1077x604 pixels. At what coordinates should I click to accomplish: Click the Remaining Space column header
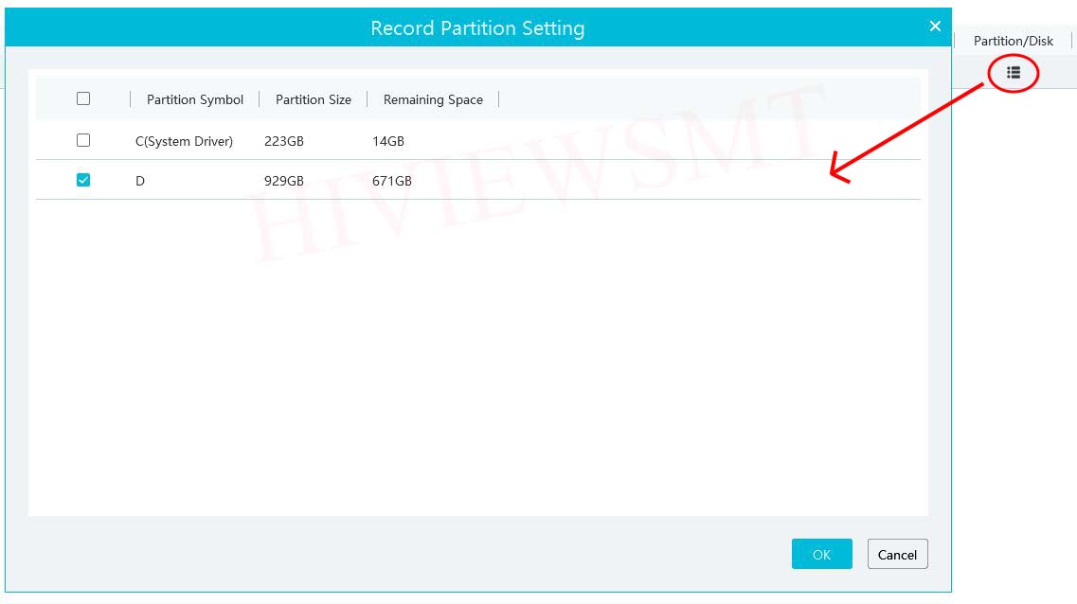[433, 99]
